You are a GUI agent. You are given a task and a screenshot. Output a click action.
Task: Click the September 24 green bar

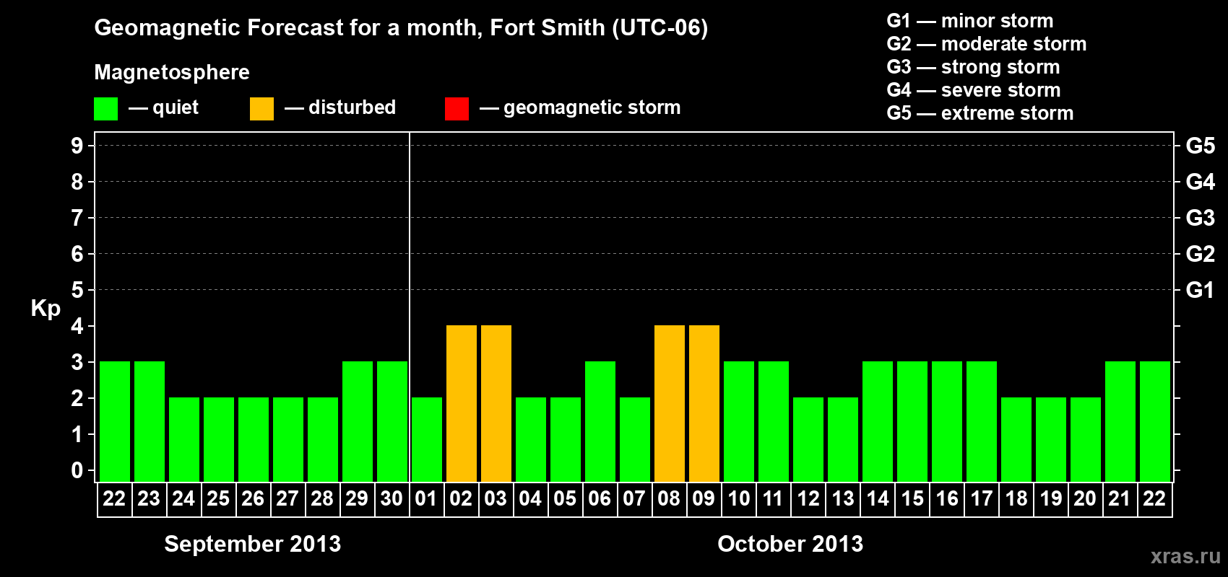click(x=184, y=439)
